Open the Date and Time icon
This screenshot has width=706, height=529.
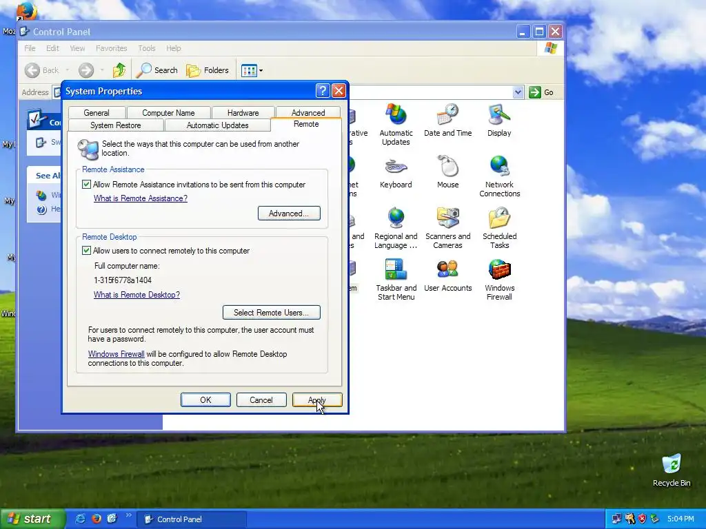[x=447, y=121]
